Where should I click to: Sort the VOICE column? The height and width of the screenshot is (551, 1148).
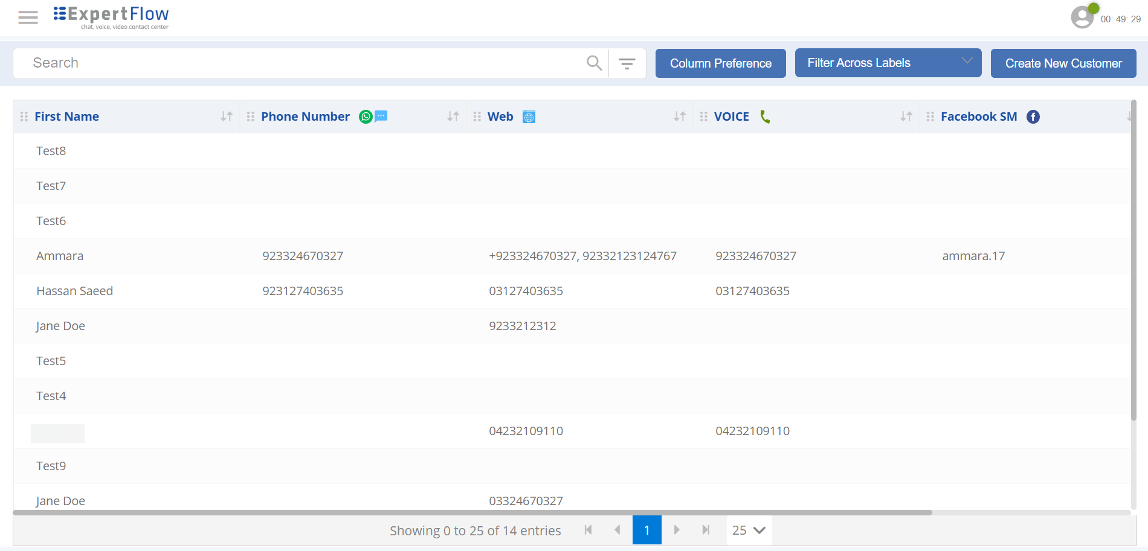coord(906,116)
